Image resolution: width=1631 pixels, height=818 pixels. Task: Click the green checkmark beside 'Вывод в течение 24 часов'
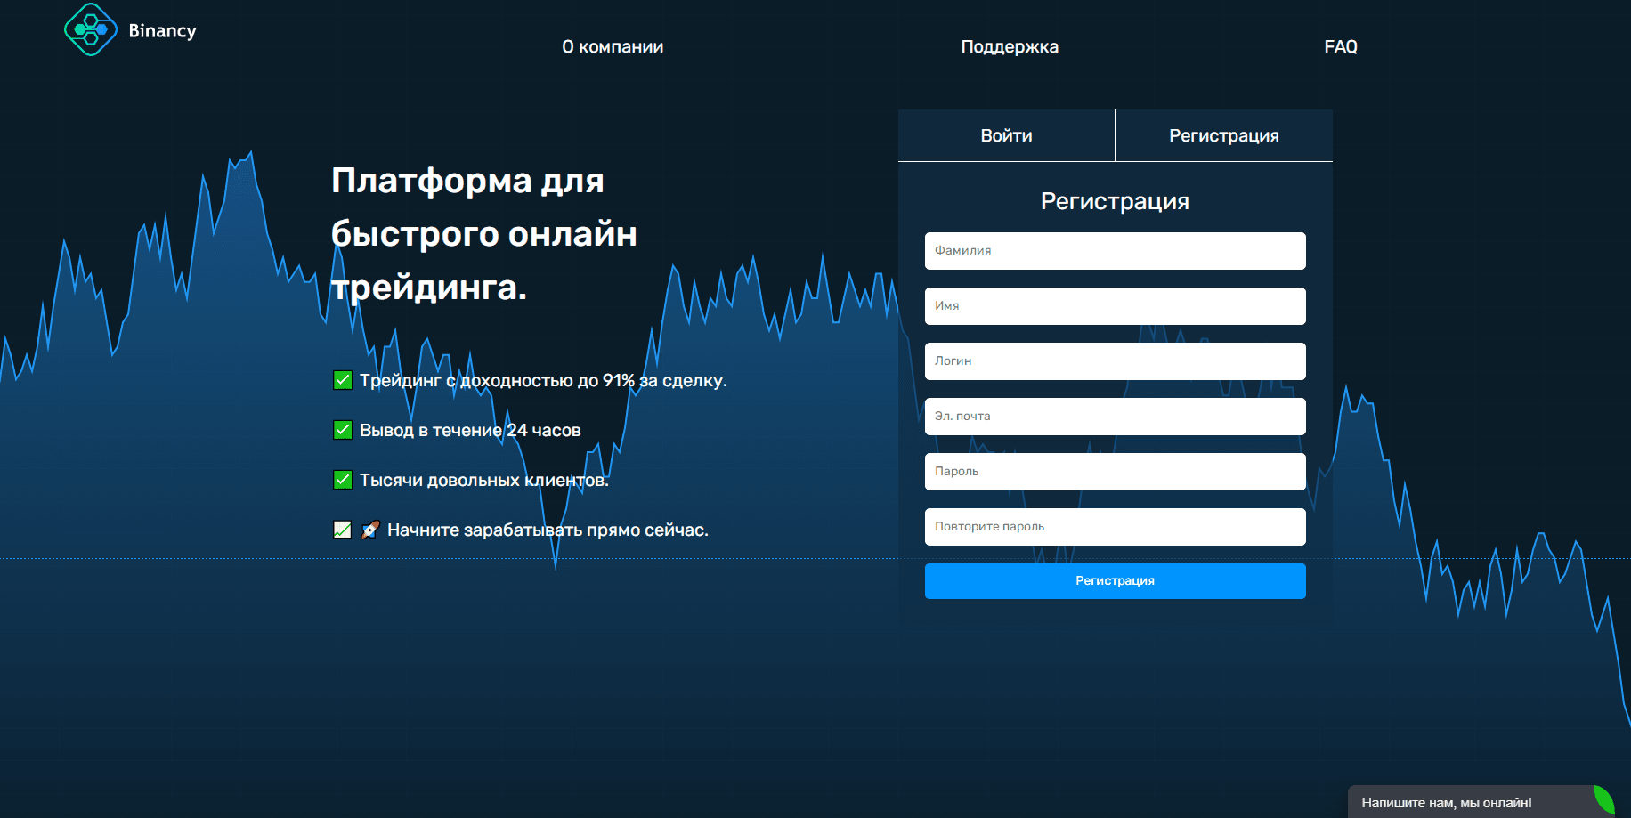coord(343,430)
